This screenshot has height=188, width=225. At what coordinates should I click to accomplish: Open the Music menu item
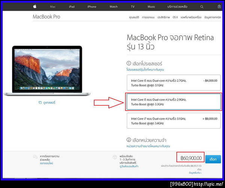click(151, 7)
